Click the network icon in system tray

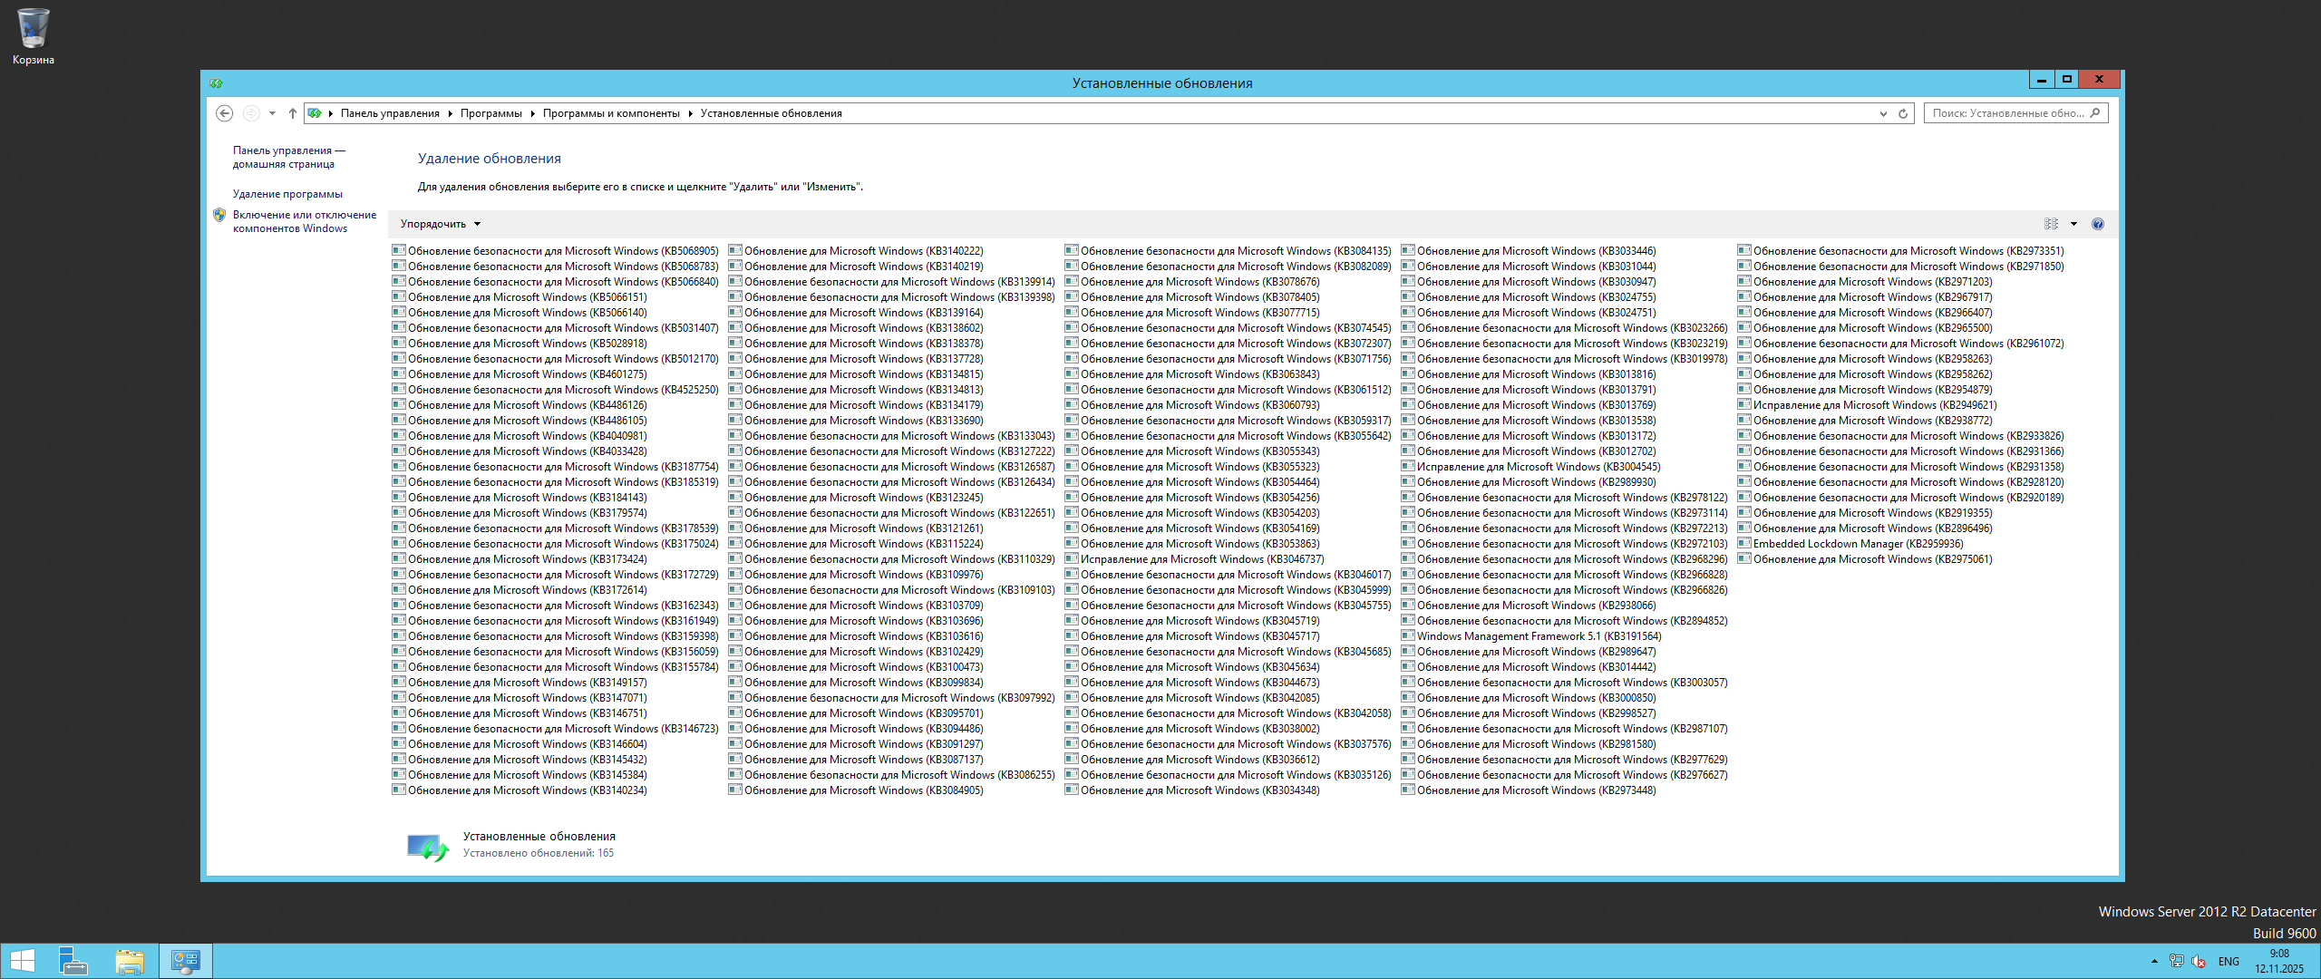click(x=2176, y=961)
